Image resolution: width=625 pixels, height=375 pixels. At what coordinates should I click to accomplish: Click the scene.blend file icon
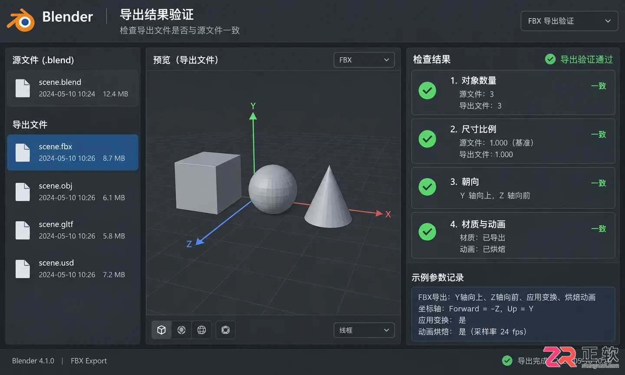tap(23, 88)
